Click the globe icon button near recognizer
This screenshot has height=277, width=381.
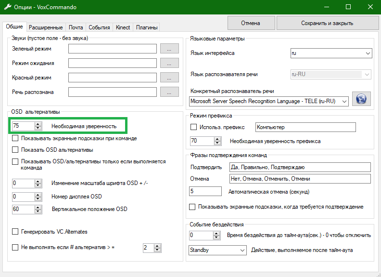pos(360,98)
